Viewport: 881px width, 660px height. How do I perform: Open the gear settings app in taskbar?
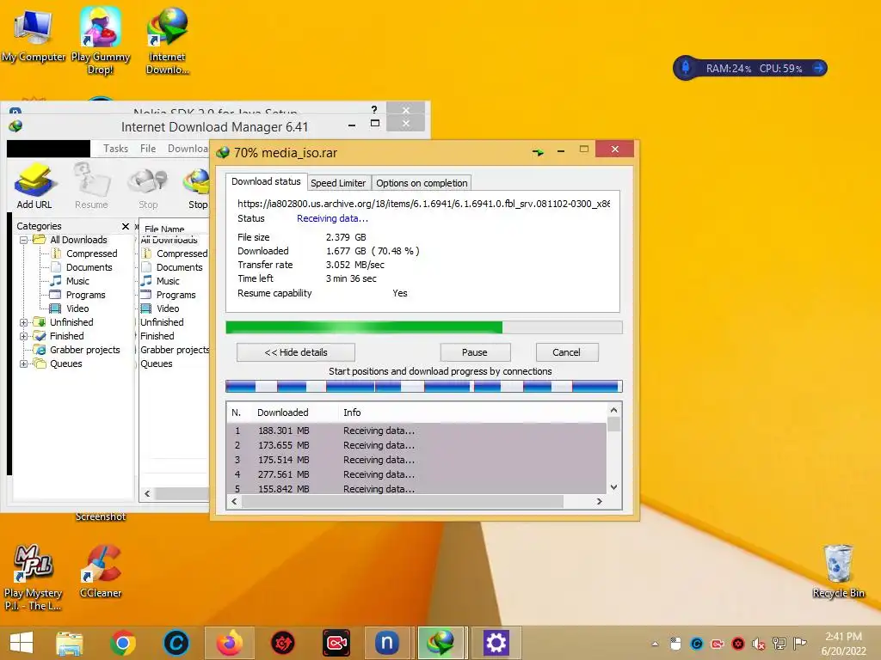coord(496,643)
